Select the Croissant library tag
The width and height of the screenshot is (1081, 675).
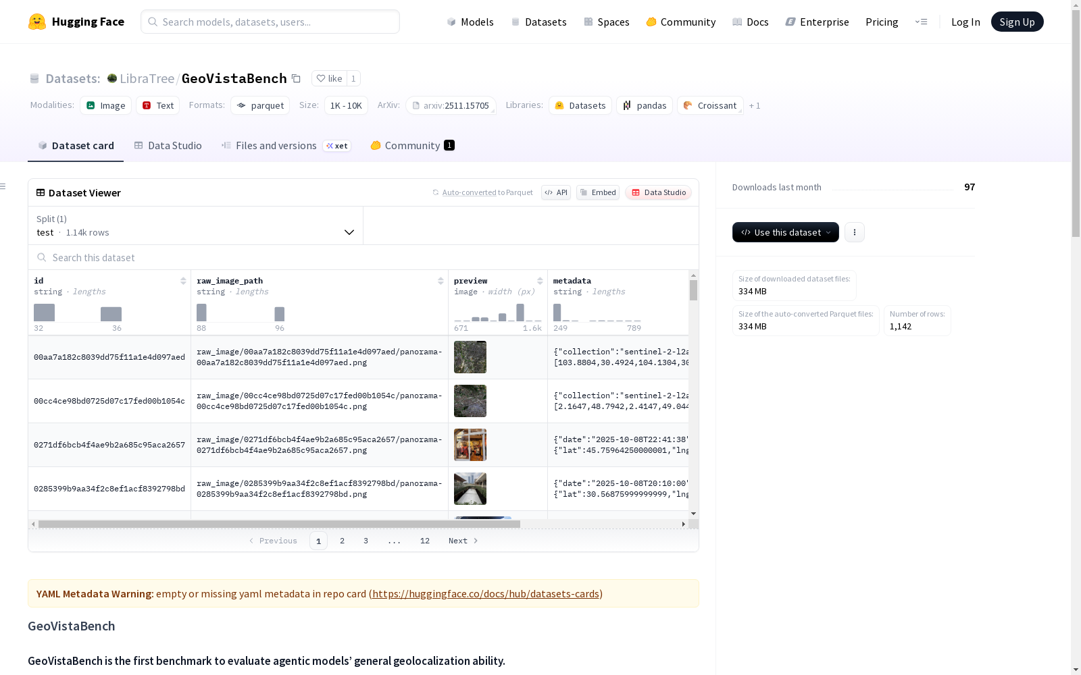pos(710,105)
